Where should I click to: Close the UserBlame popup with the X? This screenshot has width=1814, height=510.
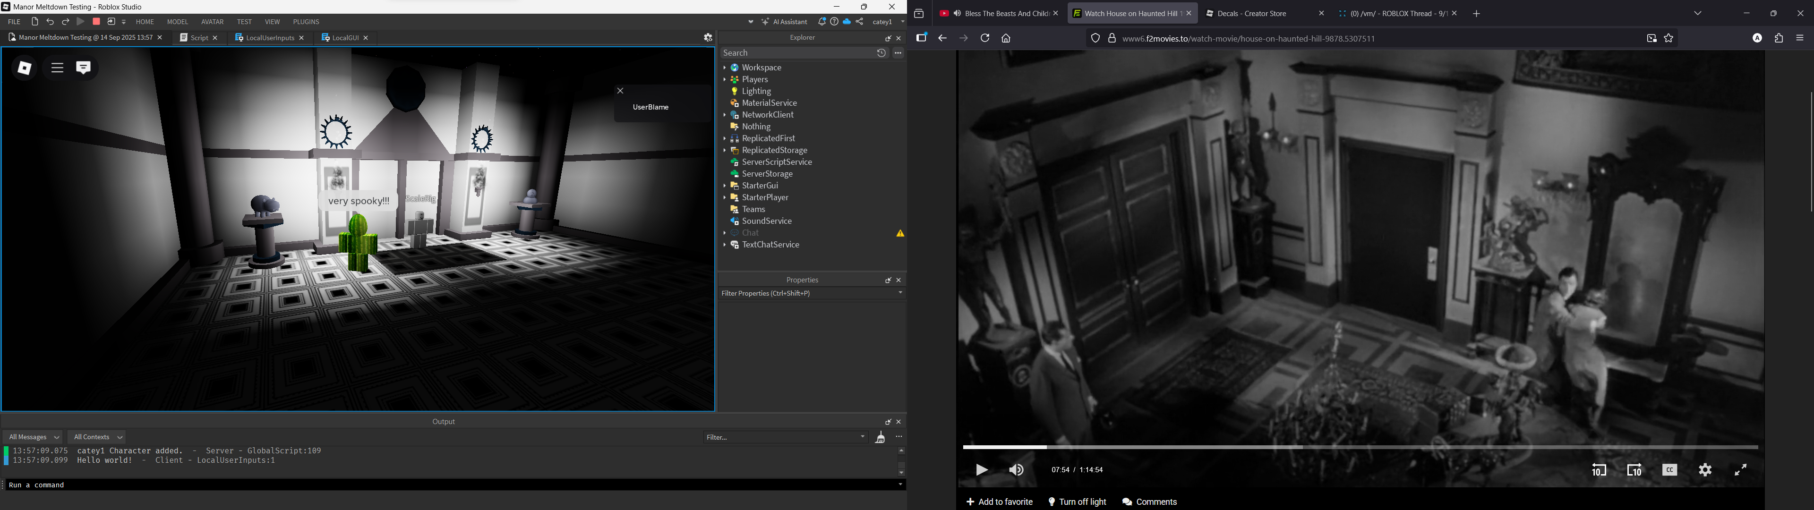coord(620,91)
